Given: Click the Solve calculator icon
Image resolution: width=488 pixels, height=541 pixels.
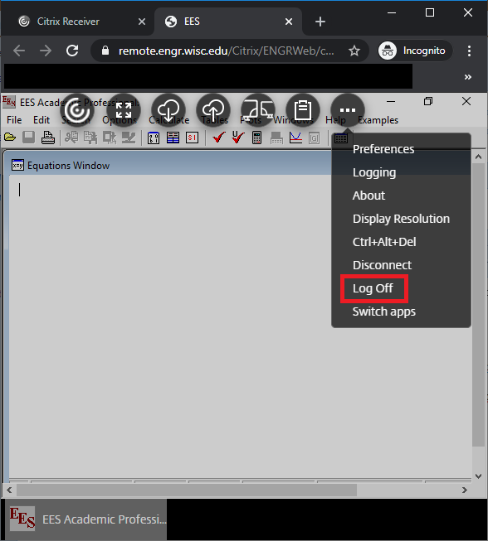Looking at the screenshot, I should pyautogui.click(x=256, y=138).
